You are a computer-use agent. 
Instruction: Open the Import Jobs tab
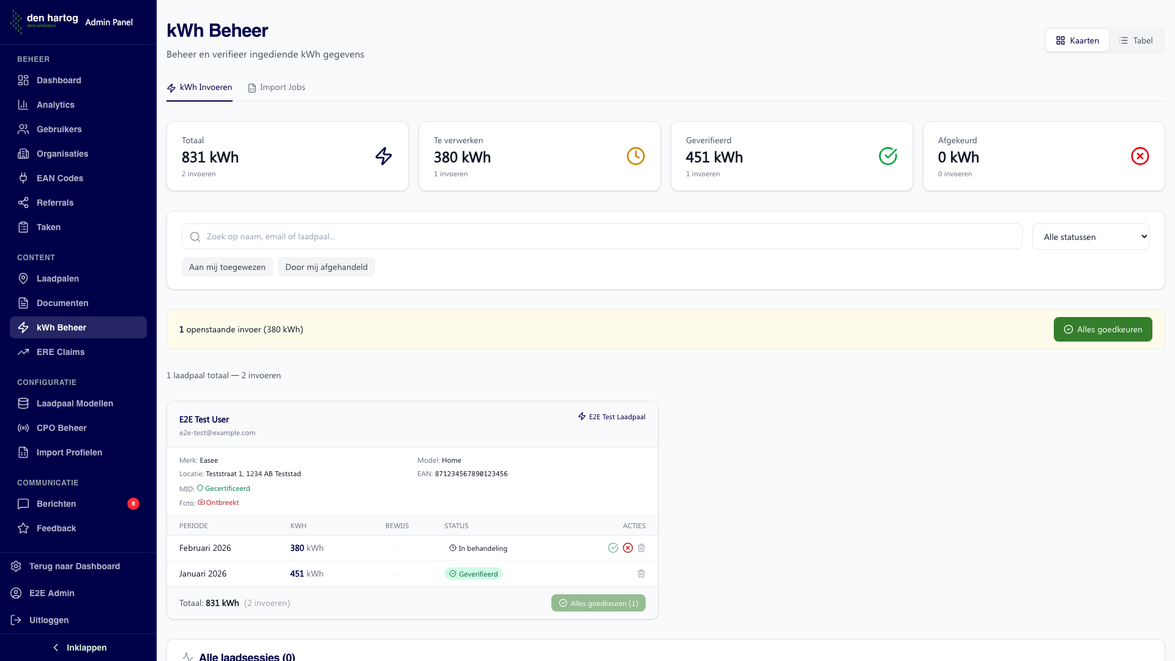point(277,88)
